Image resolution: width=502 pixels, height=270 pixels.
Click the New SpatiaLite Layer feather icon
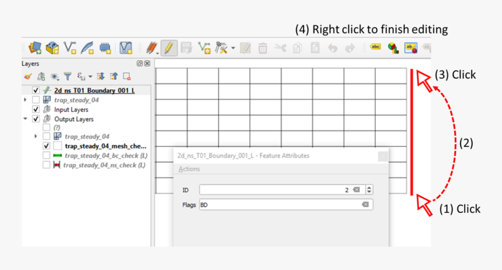pos(87,48)
